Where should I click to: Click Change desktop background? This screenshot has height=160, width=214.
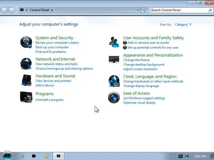tap(144, 65)
